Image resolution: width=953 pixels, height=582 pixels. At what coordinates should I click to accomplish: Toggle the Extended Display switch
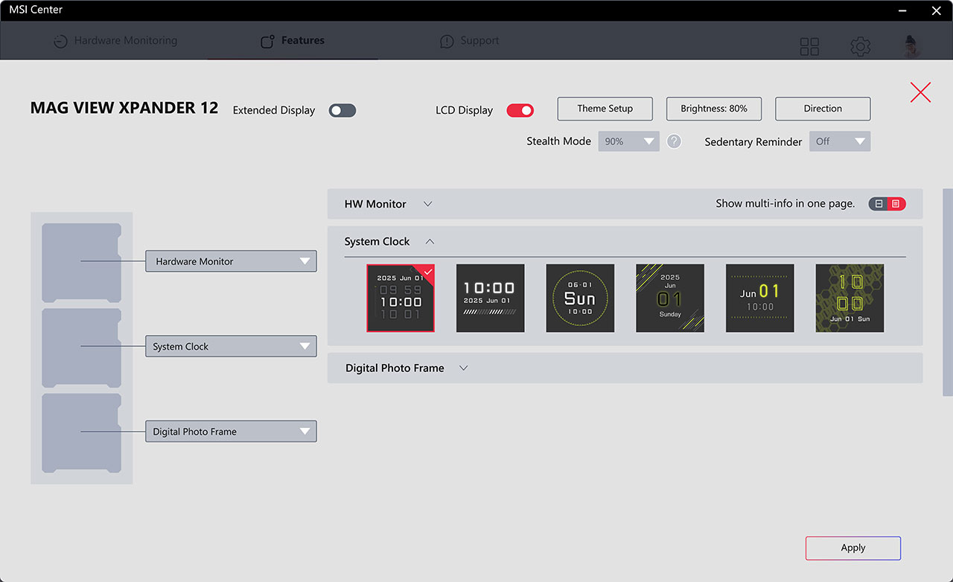342,110
